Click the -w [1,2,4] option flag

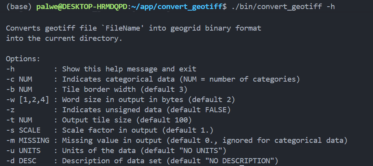27,99
